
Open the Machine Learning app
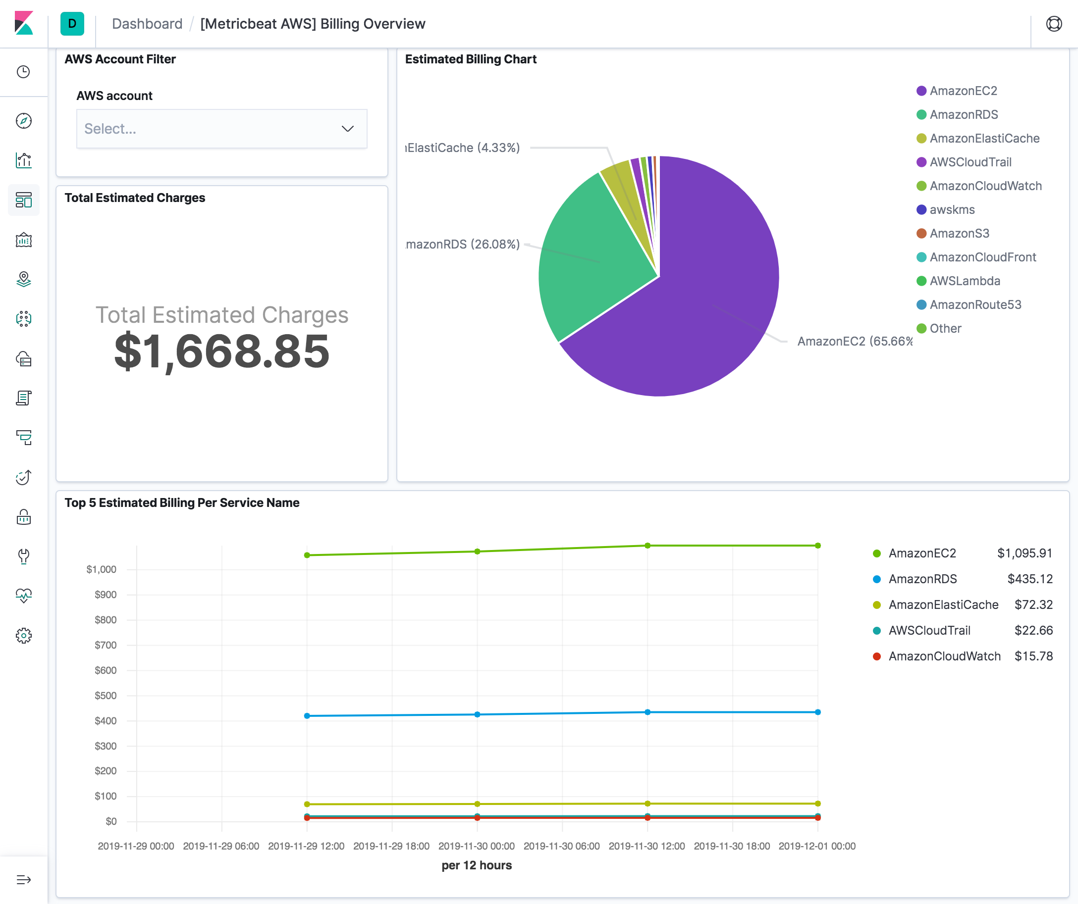24,319
